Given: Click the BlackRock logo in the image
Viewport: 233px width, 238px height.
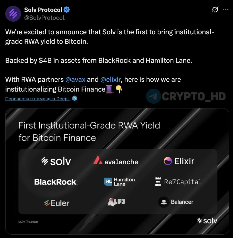Looking at the screenshot, I should (56, 182).
